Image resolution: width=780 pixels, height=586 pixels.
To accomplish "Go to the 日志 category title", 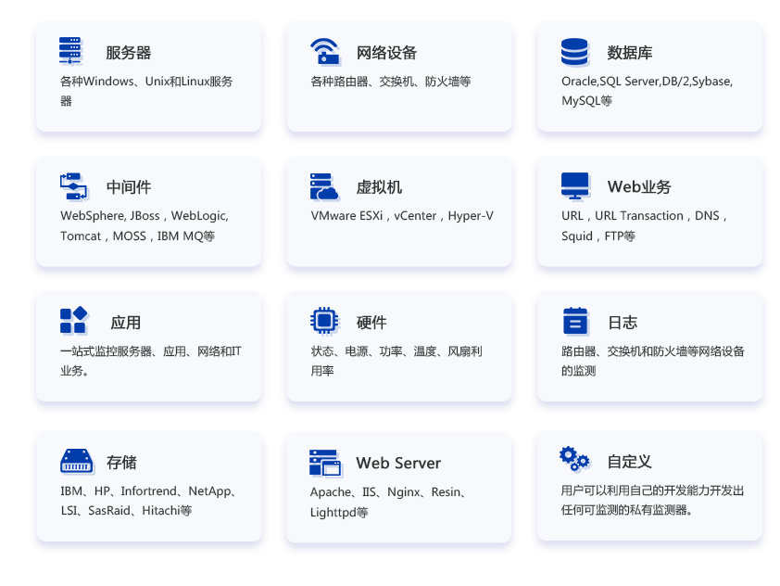I will point(623,323).
